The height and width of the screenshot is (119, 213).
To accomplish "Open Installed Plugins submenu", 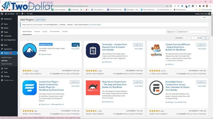I will pyautogui.click(x=6, y=58).
